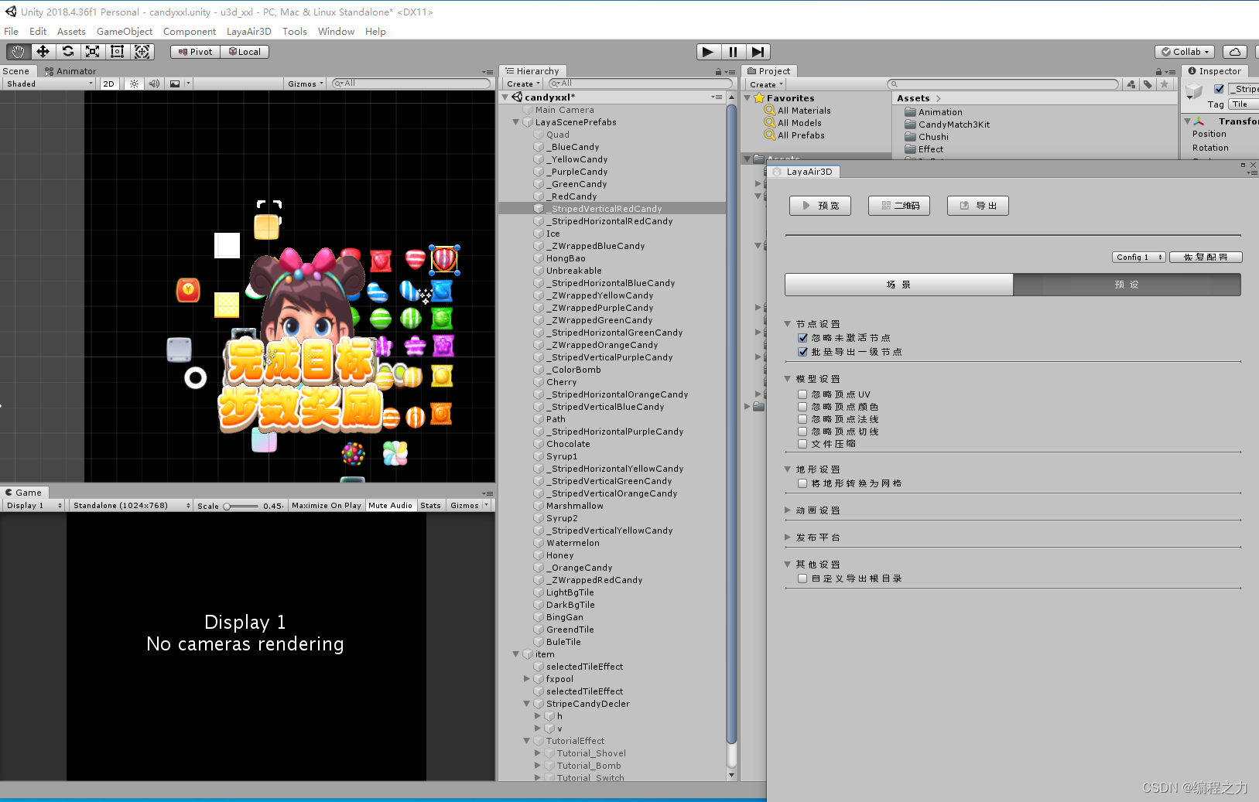Lock the Hierarchy panel

718,72
